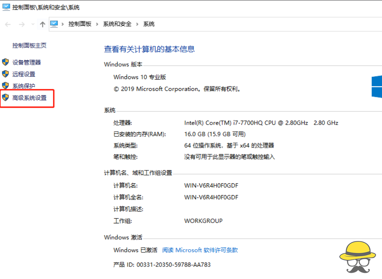The image size is (382, 279).
Task: Click the window title bar system icon
Action: [x=6, y=7]
